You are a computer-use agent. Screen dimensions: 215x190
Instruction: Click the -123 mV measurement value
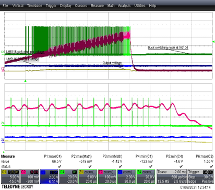click(x=147, y=161)
